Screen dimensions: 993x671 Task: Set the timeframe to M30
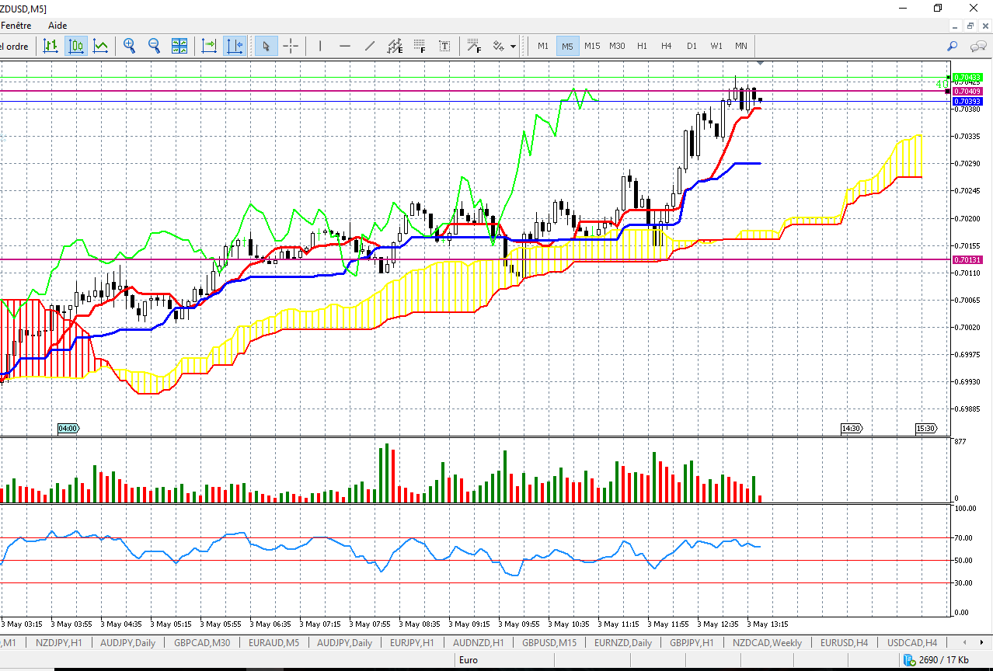(617, 46)
